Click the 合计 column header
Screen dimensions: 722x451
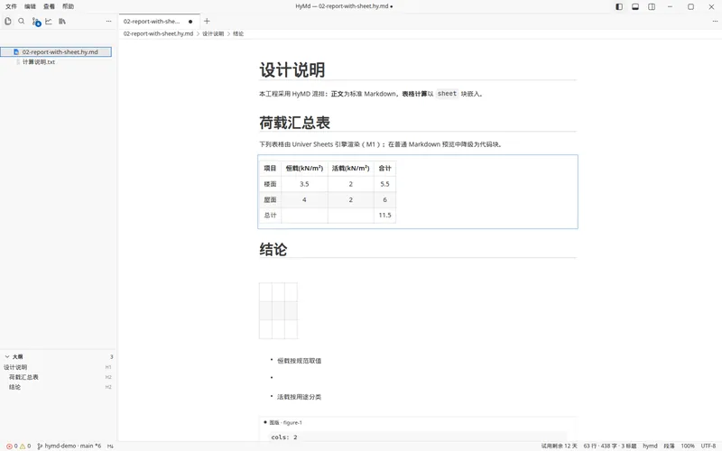(x=384, y=169)
